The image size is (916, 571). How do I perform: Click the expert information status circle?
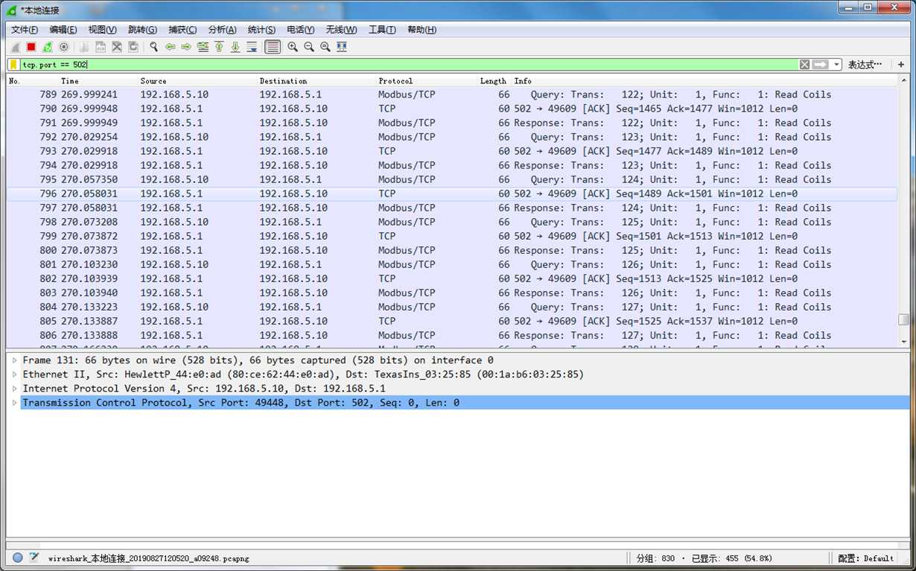[18, 558]
